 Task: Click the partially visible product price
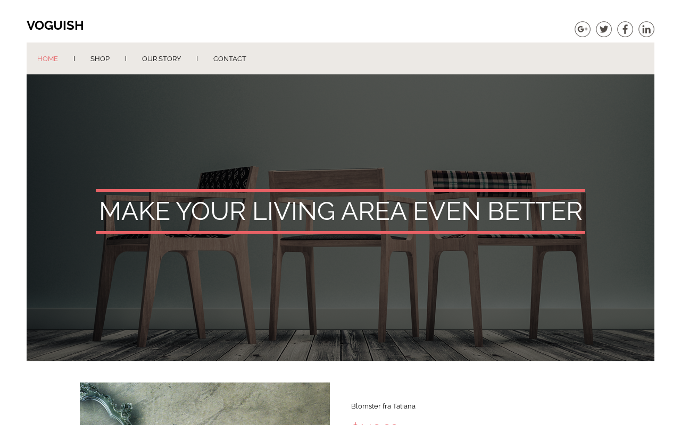(x=375, y=423)
